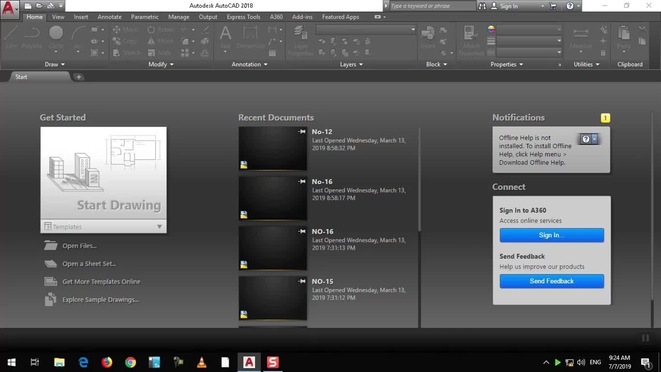Click the object color wheel swatch
Viewport: 661px width, 372px height.
click(491, 29)
